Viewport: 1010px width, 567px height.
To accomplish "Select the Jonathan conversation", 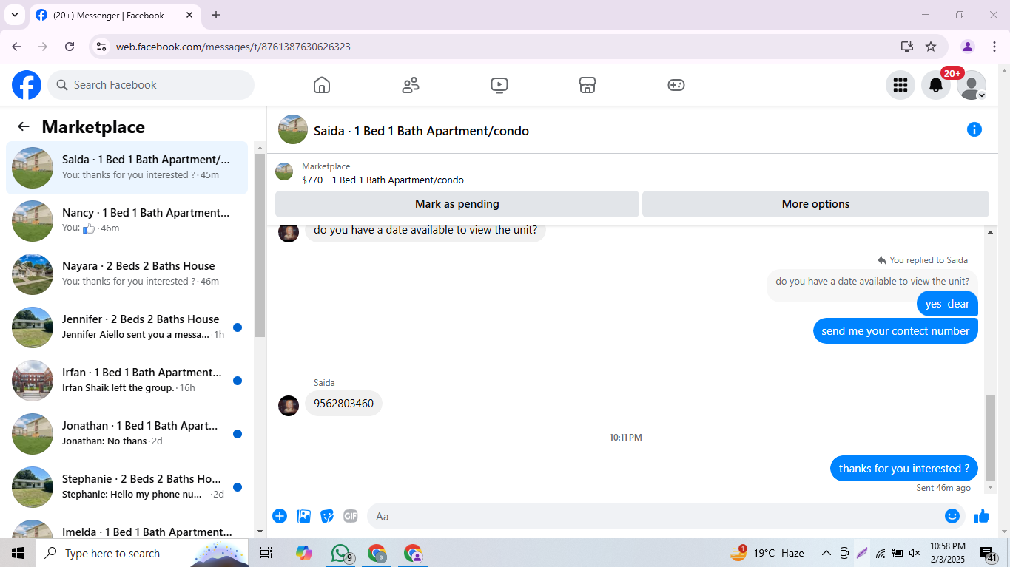I will 127,434.
